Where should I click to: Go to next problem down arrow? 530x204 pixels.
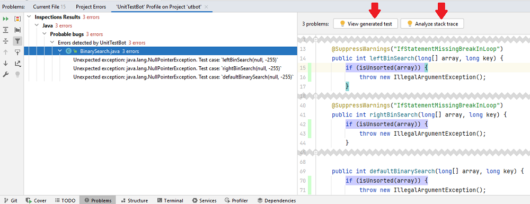coord(6,63)
